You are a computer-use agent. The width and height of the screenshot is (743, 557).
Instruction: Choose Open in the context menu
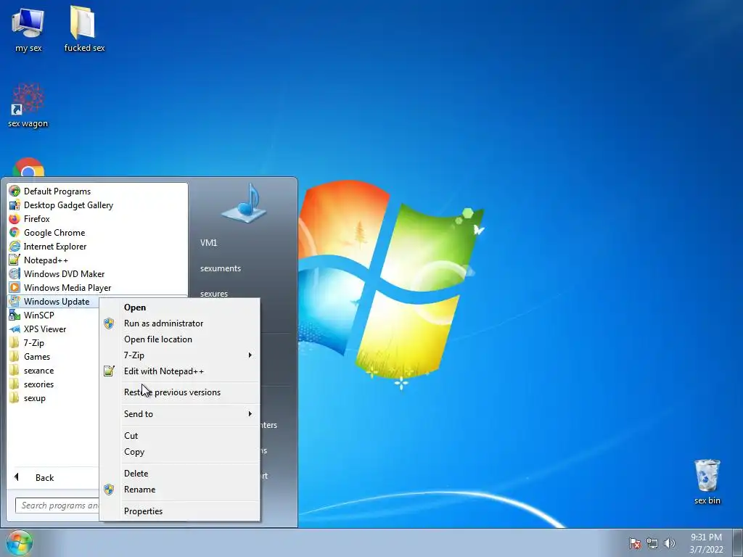coord(180,308)
